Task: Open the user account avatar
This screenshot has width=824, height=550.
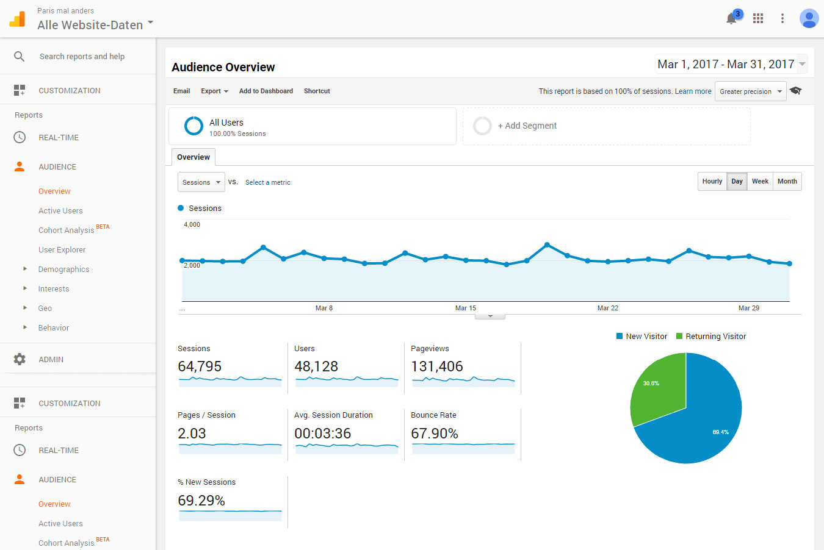Action: click(809, 18)
